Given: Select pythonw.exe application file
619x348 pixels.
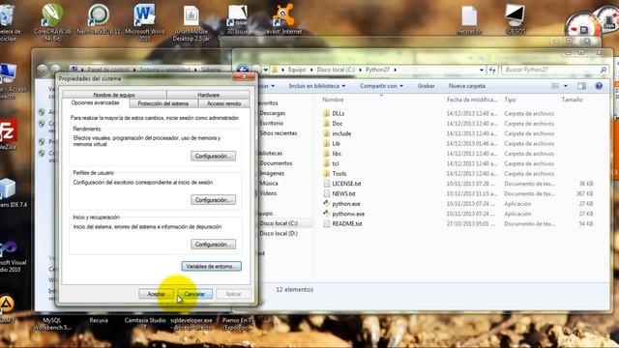Looking at the screenshot, I should pyautogui.click(x=348, y=214).
